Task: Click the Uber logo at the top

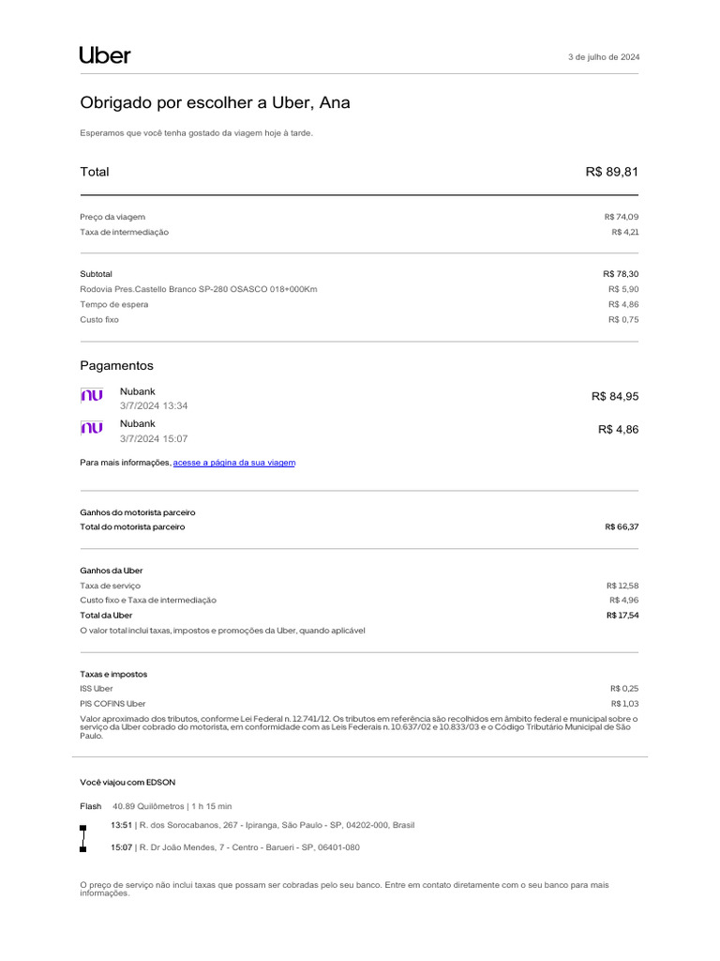Action: point(105,55)
